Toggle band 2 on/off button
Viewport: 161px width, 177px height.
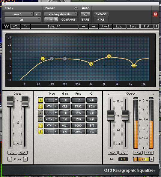click(x=40, y=106)
